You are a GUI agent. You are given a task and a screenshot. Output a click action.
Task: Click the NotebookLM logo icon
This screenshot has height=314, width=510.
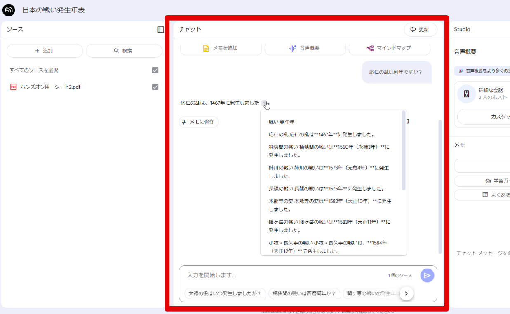coord(8,10)
